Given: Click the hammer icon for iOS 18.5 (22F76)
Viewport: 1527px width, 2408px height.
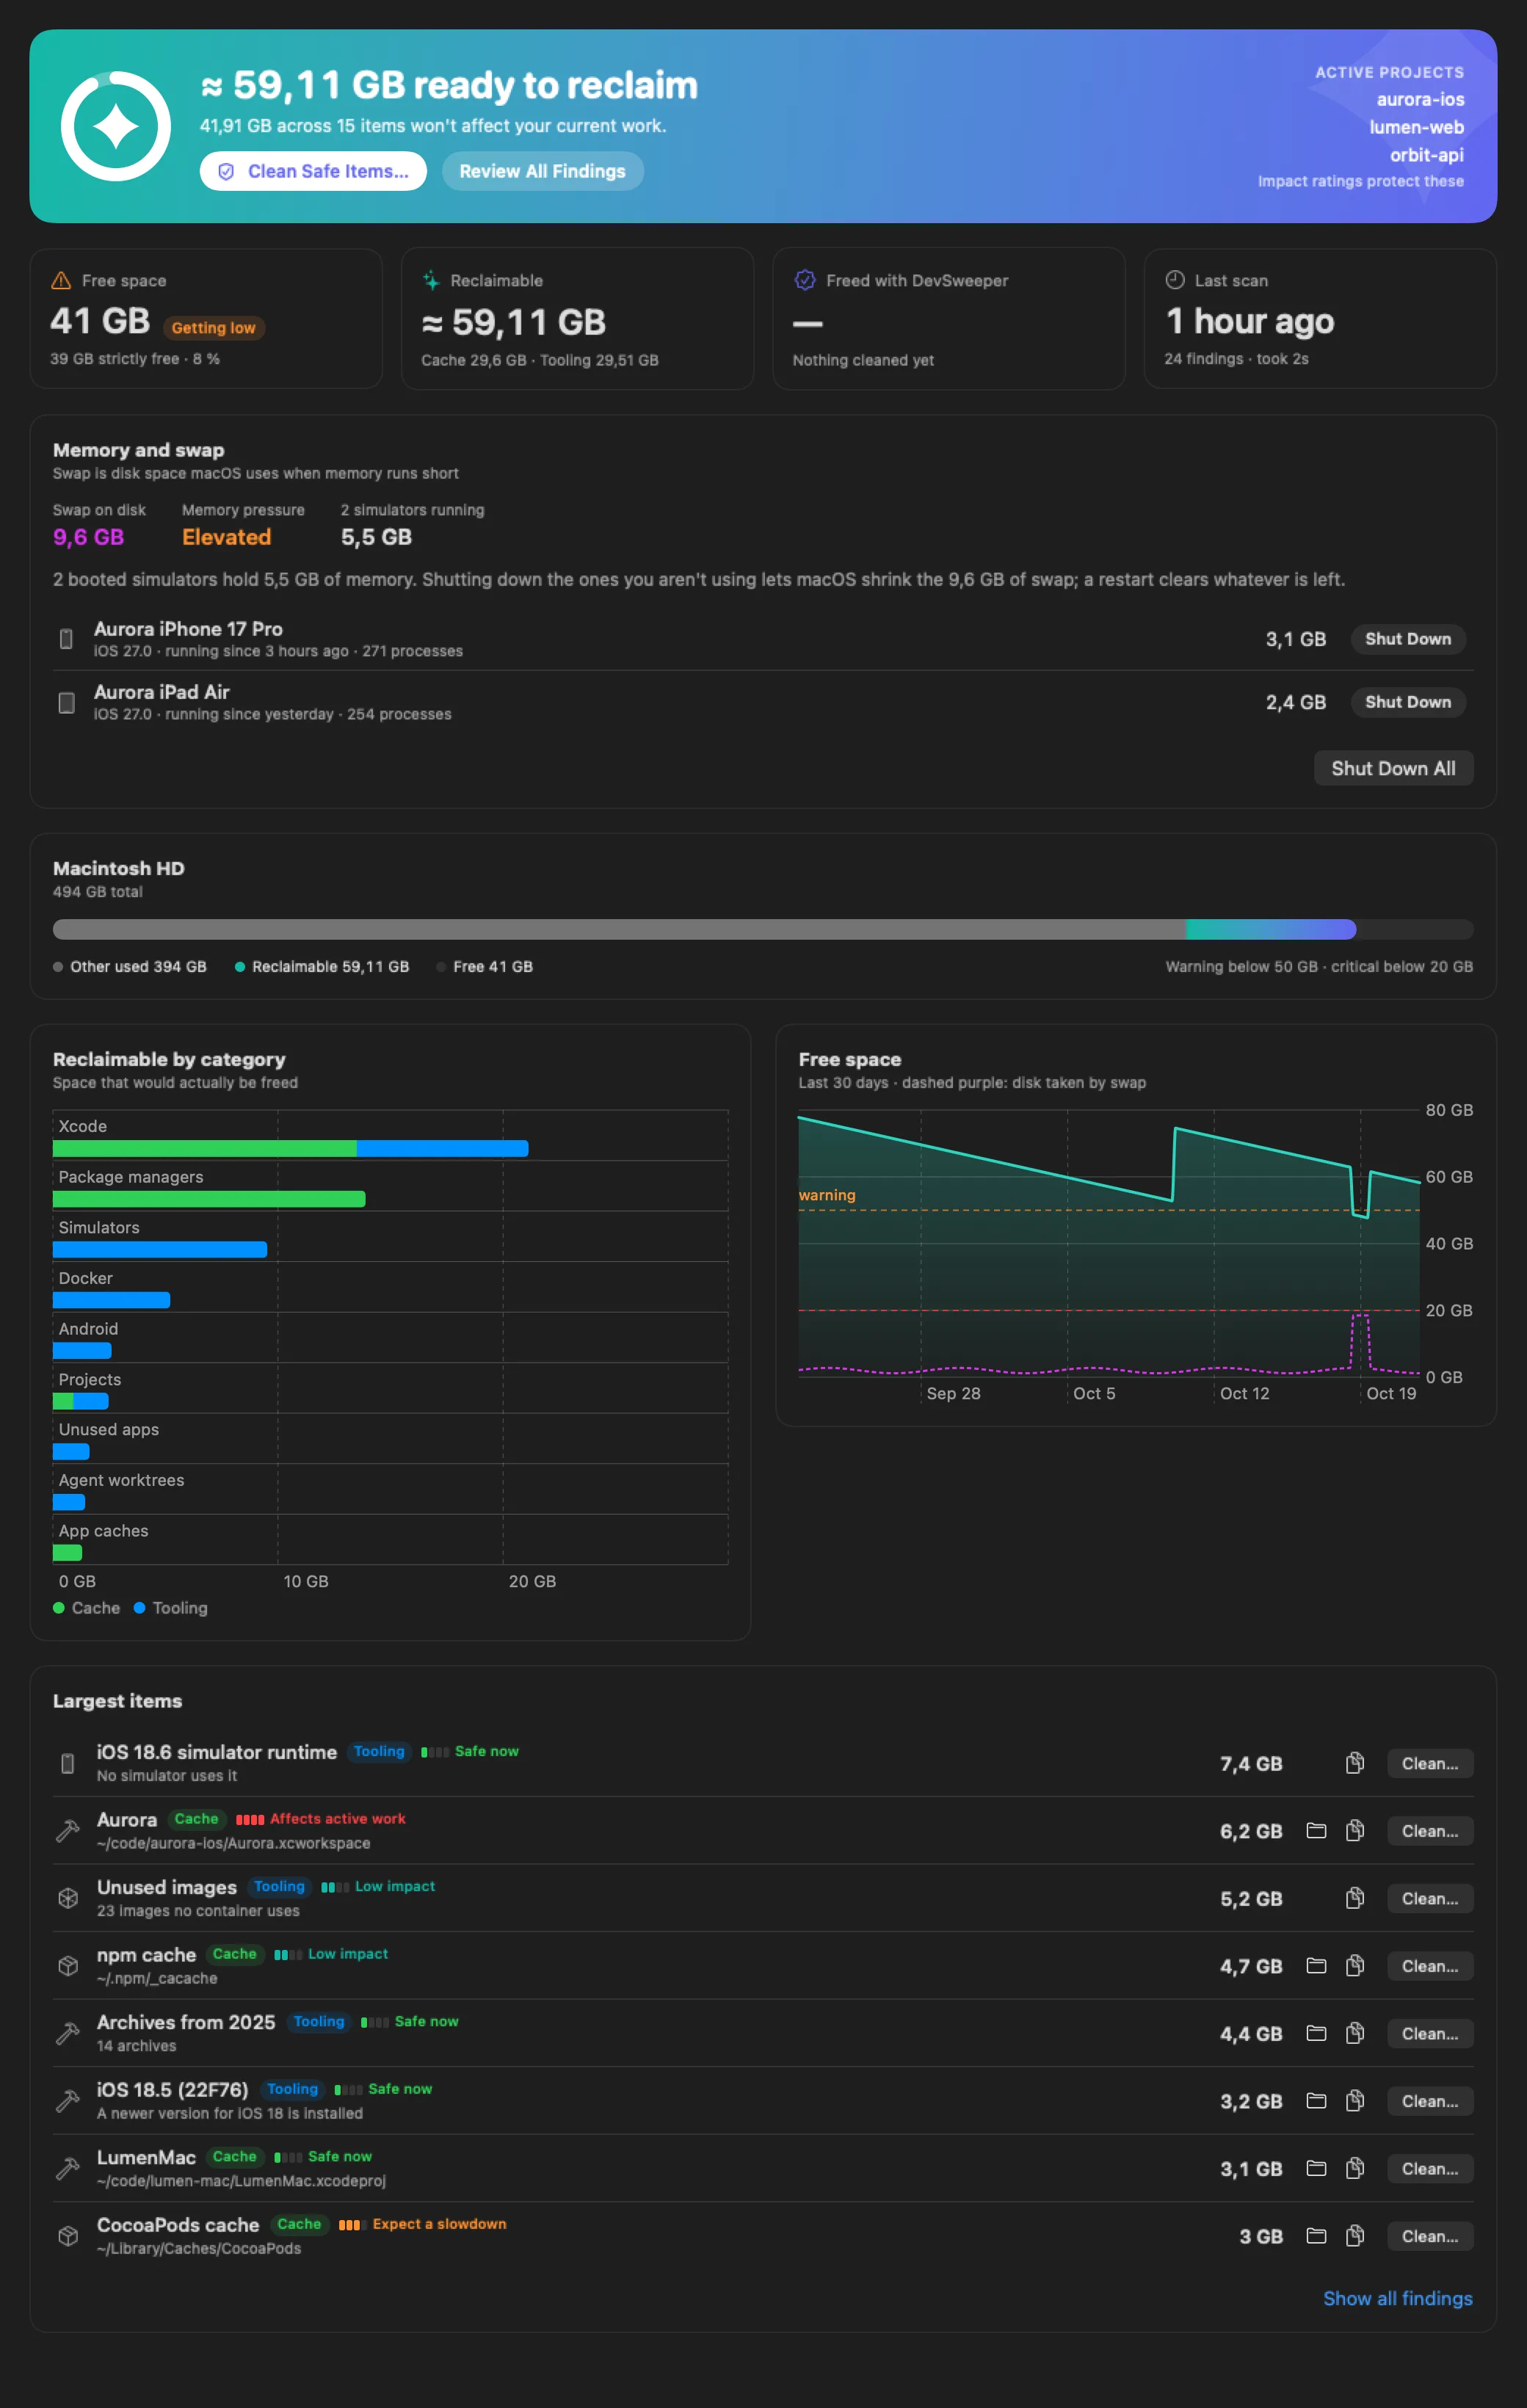Looking at the screenshot, I should coord(67,2101).
